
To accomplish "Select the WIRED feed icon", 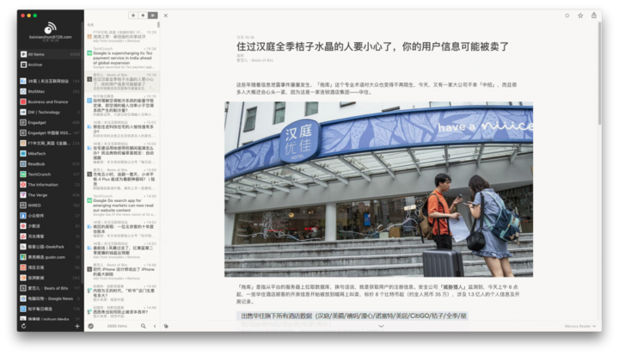I will (x=23, y=206).
